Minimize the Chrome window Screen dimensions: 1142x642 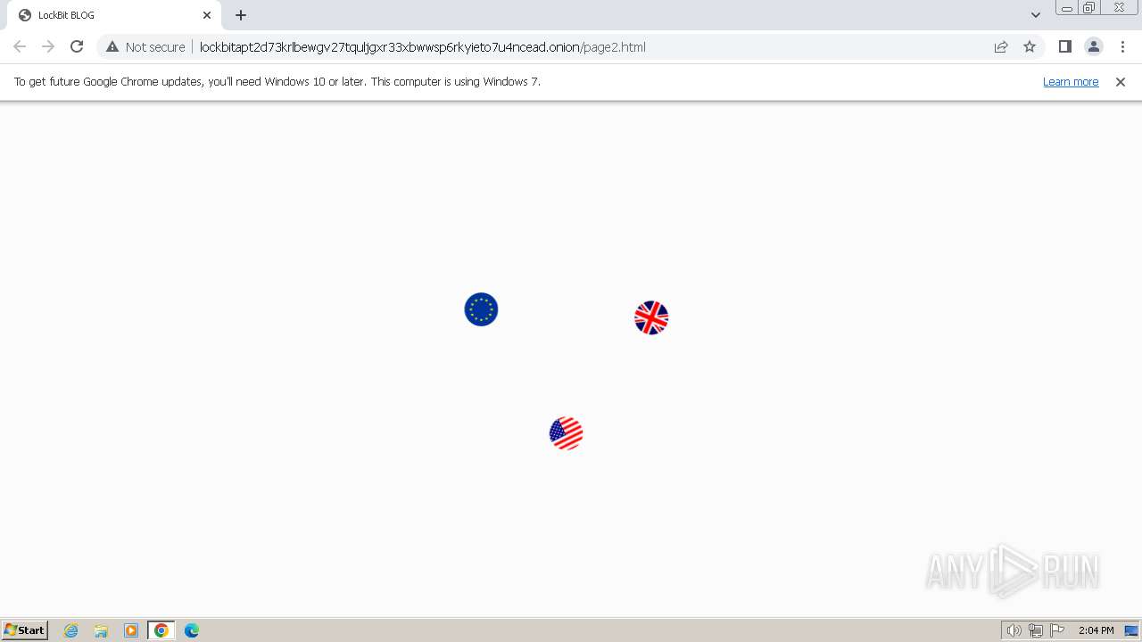pos(1066,7)
